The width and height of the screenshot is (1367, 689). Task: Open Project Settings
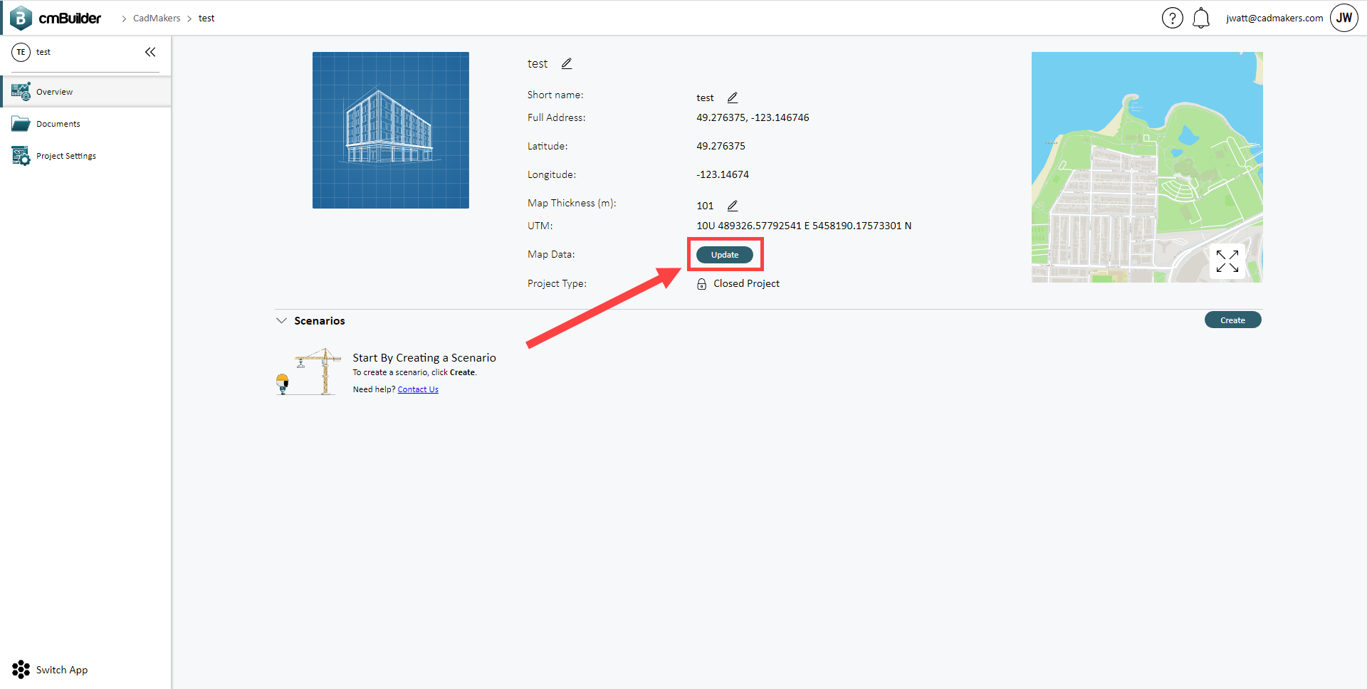click(x=66, y=155)
